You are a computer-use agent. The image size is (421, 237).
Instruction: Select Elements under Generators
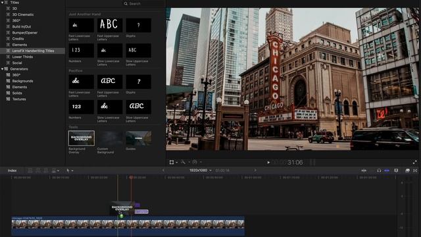(x=19, y=87)
